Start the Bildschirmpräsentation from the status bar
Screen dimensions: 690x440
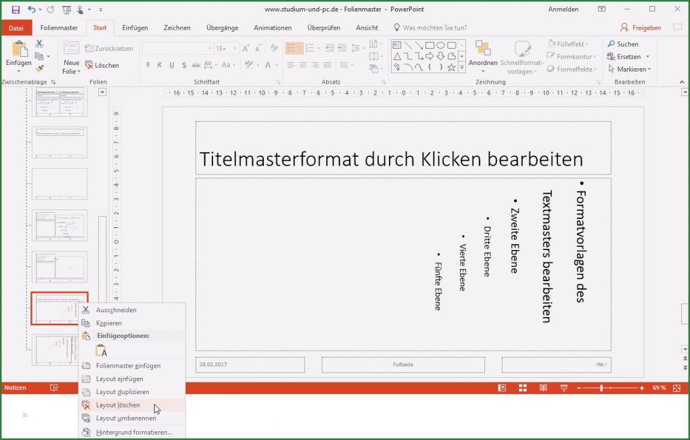pyautogui.click(x=563, y=388)
